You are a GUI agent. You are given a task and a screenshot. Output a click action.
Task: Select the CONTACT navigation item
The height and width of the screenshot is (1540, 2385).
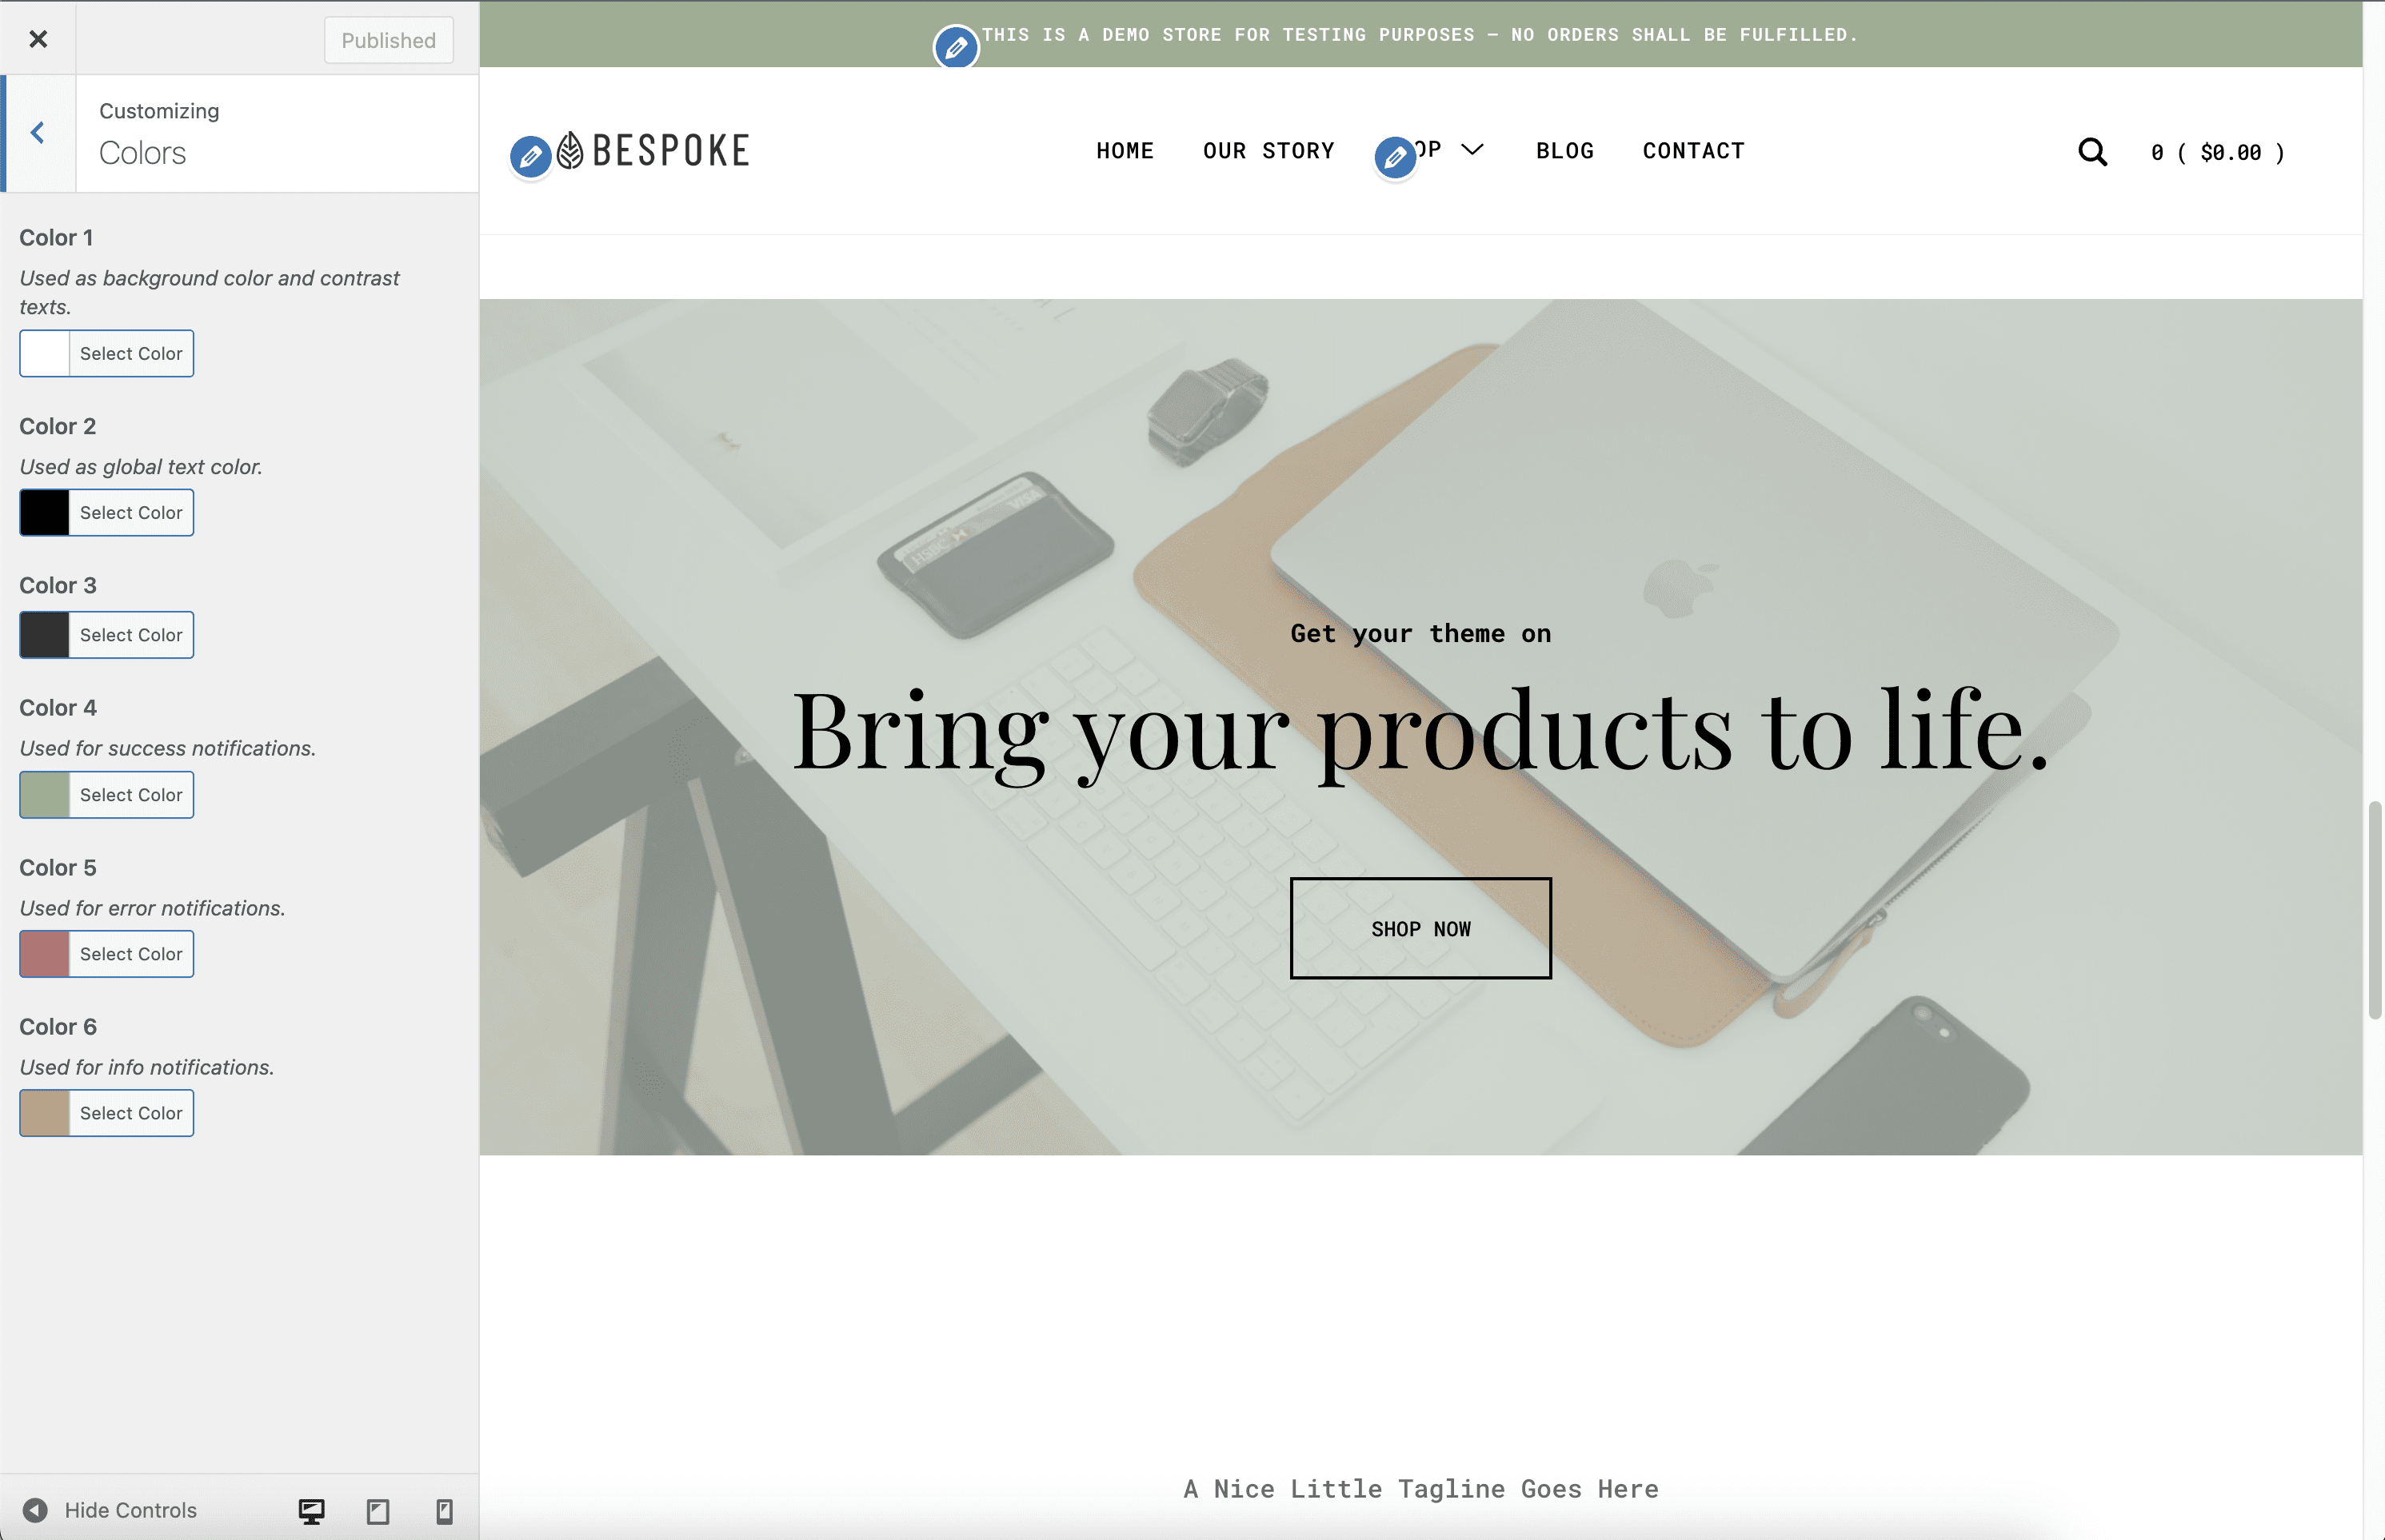click(x=1692, y=151)
